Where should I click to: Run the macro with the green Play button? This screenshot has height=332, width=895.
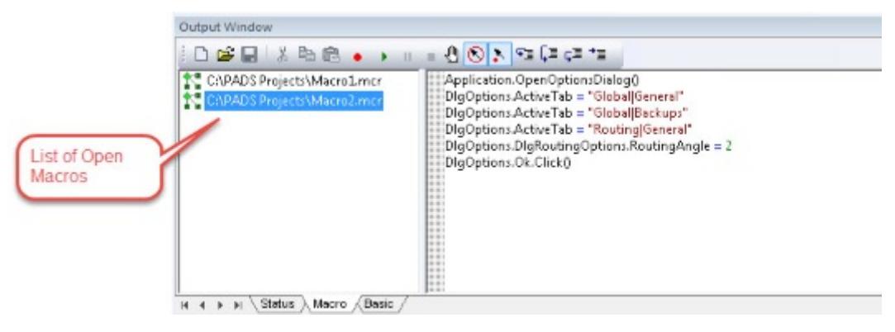(383, 58)
